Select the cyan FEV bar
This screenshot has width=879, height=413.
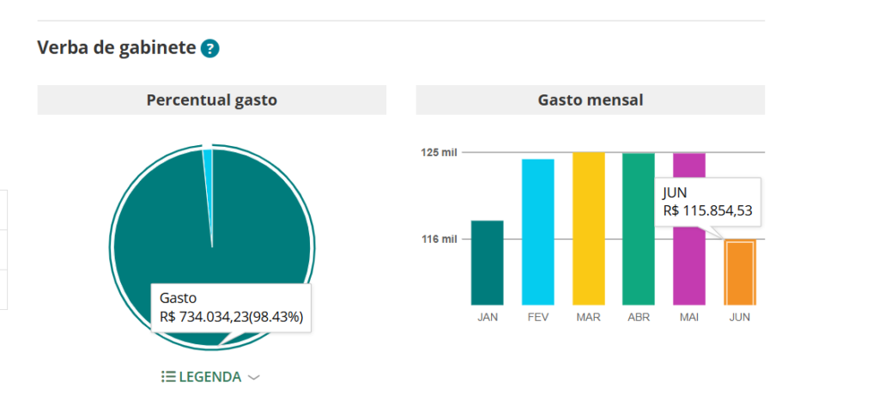click(537, 232)
